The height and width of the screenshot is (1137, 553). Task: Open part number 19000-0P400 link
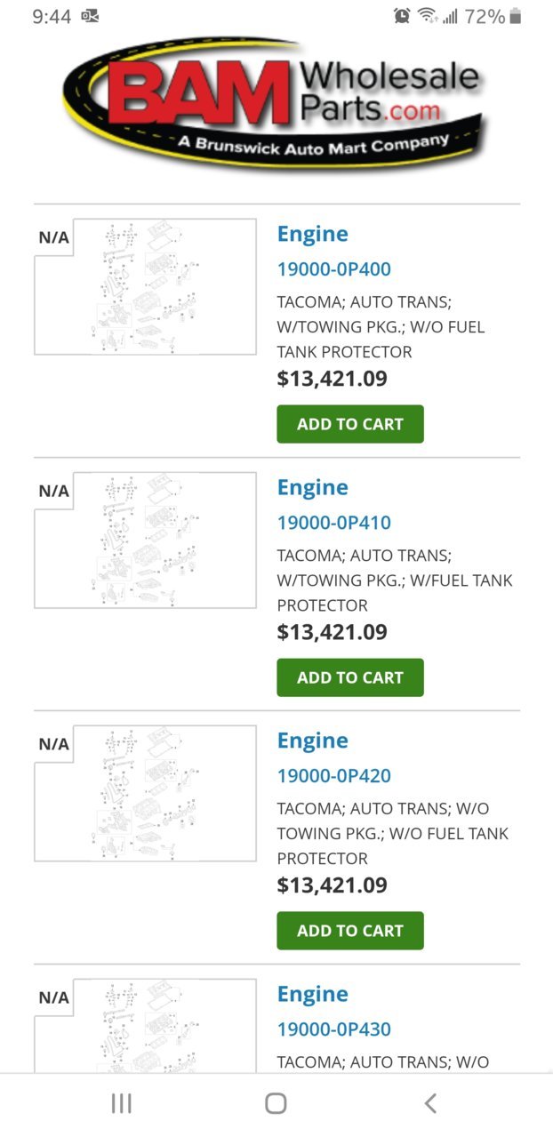[x=333, y=269]
